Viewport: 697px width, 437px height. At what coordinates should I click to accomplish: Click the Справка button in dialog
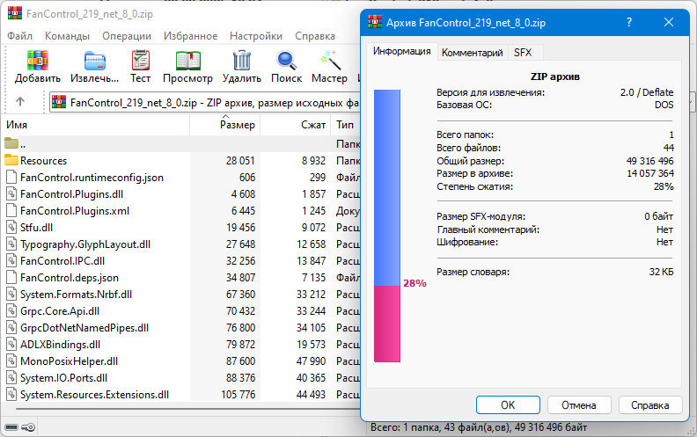tap(649, 405)
